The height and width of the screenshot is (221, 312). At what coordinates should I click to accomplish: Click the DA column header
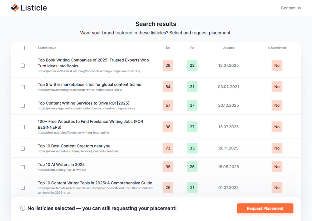coord(168,48)
